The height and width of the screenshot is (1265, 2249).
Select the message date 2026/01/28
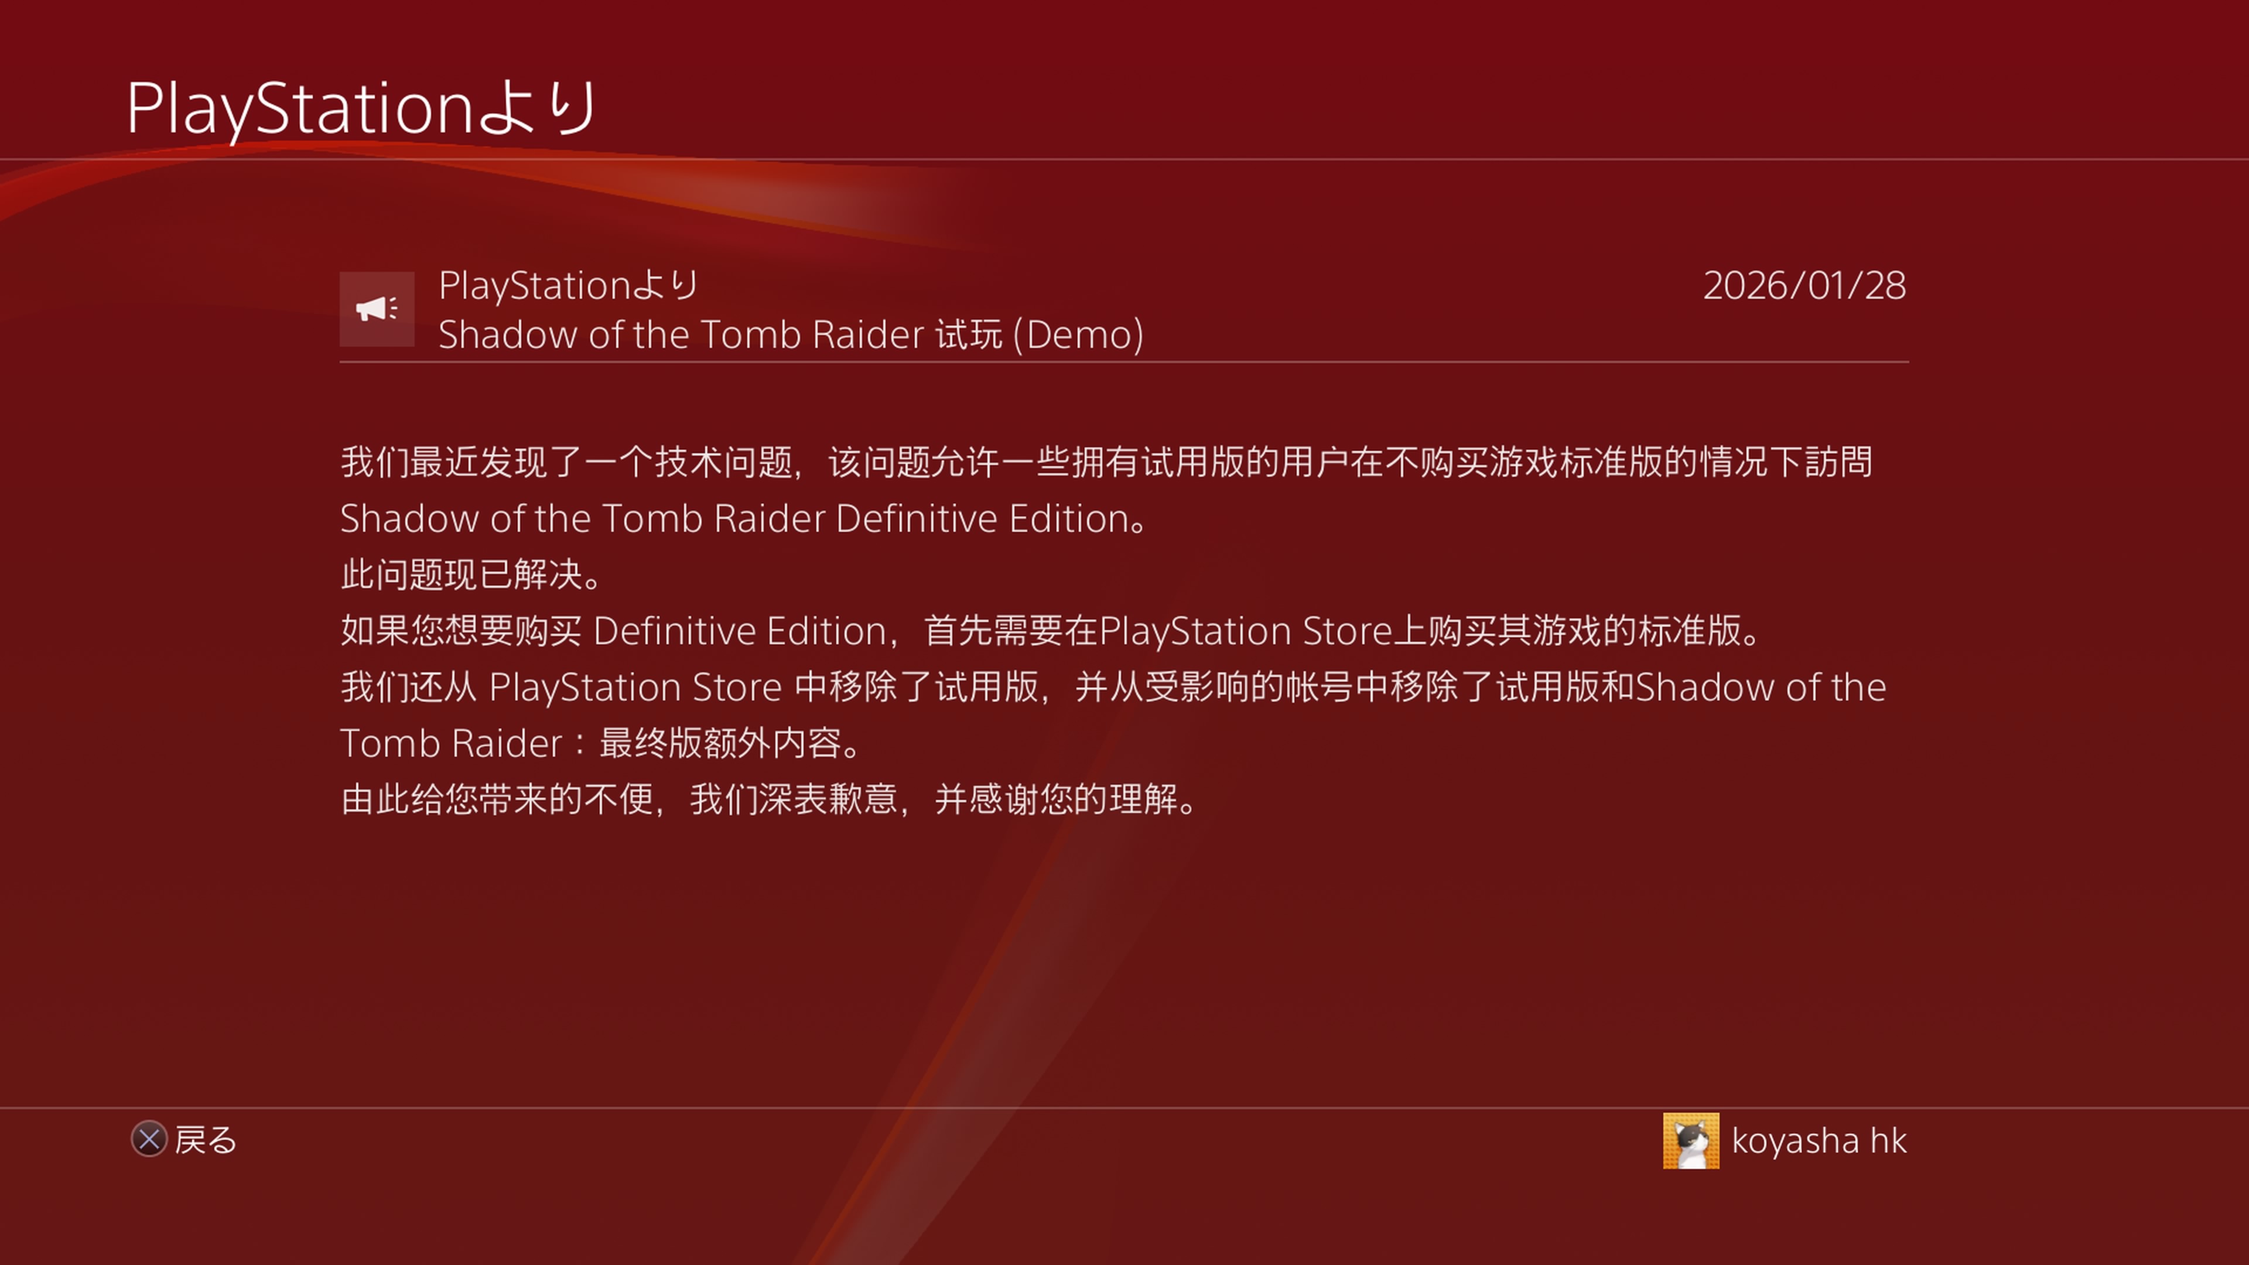click(1804, 285)
